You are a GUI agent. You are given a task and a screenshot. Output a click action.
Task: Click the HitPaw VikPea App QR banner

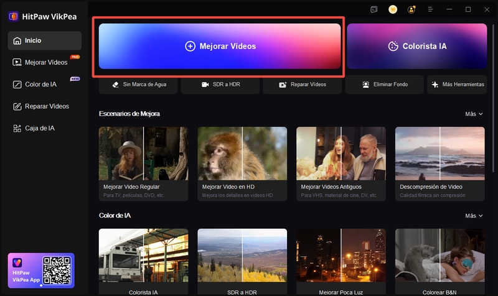coord(41,270)
